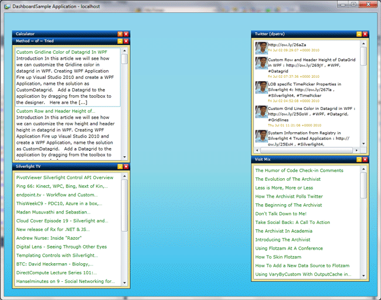Viewport: 381px width, 300px height.
Task: Click avatar beside System Information from Registry tweet
Action: [x=261, y=136]
